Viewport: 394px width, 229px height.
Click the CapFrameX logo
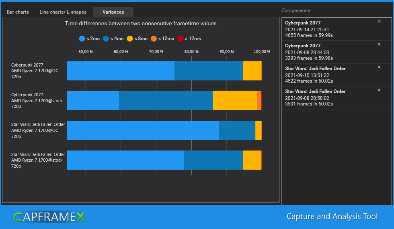click(x=49, y=217)
